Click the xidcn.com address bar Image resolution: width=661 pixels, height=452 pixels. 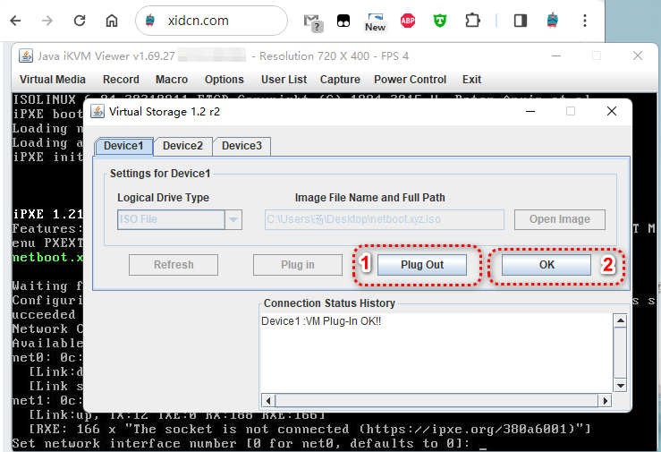pos(215,21)
